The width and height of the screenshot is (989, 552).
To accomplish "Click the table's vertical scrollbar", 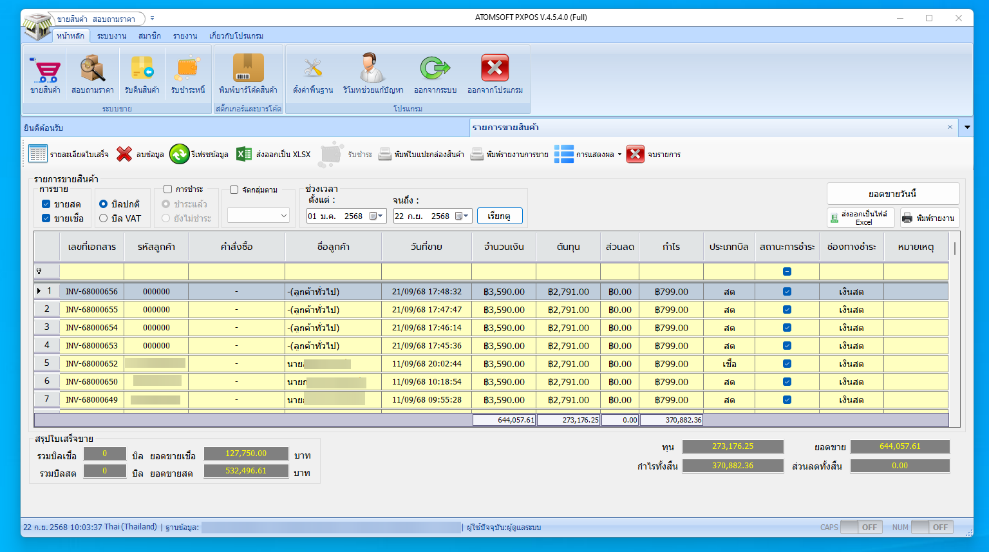I will coord(954,322).
